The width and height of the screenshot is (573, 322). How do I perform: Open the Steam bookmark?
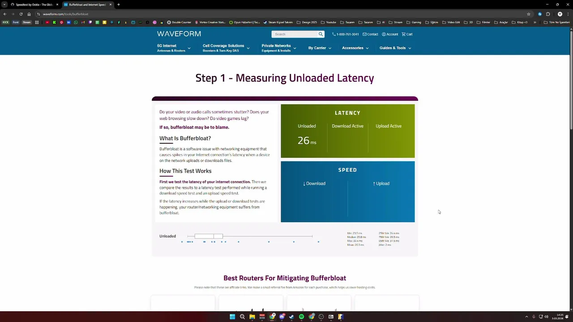[x=27, y=22]
